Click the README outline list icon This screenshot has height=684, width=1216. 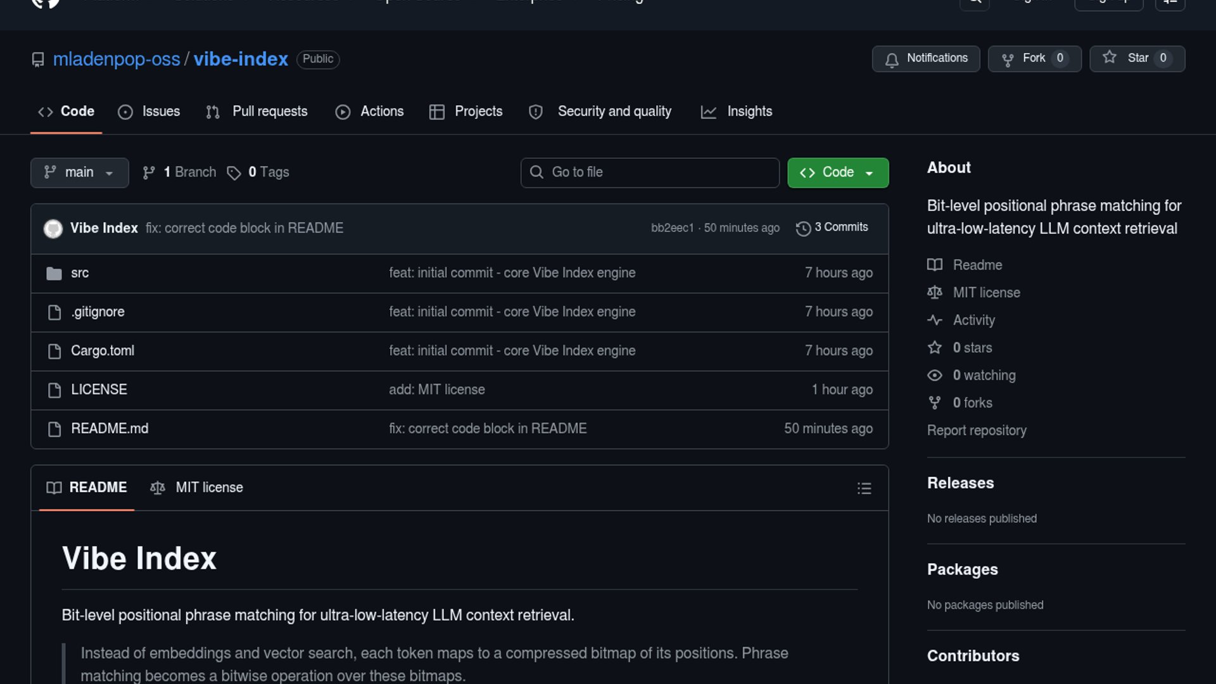864,488
